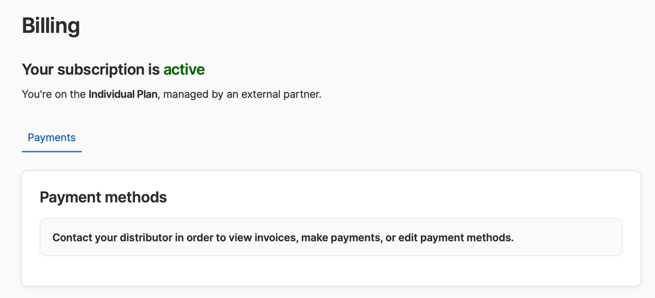Viewport: 655px width, 298px height.
Task: Click empty space below the distributor notice
Action: (x=330, y=271)
